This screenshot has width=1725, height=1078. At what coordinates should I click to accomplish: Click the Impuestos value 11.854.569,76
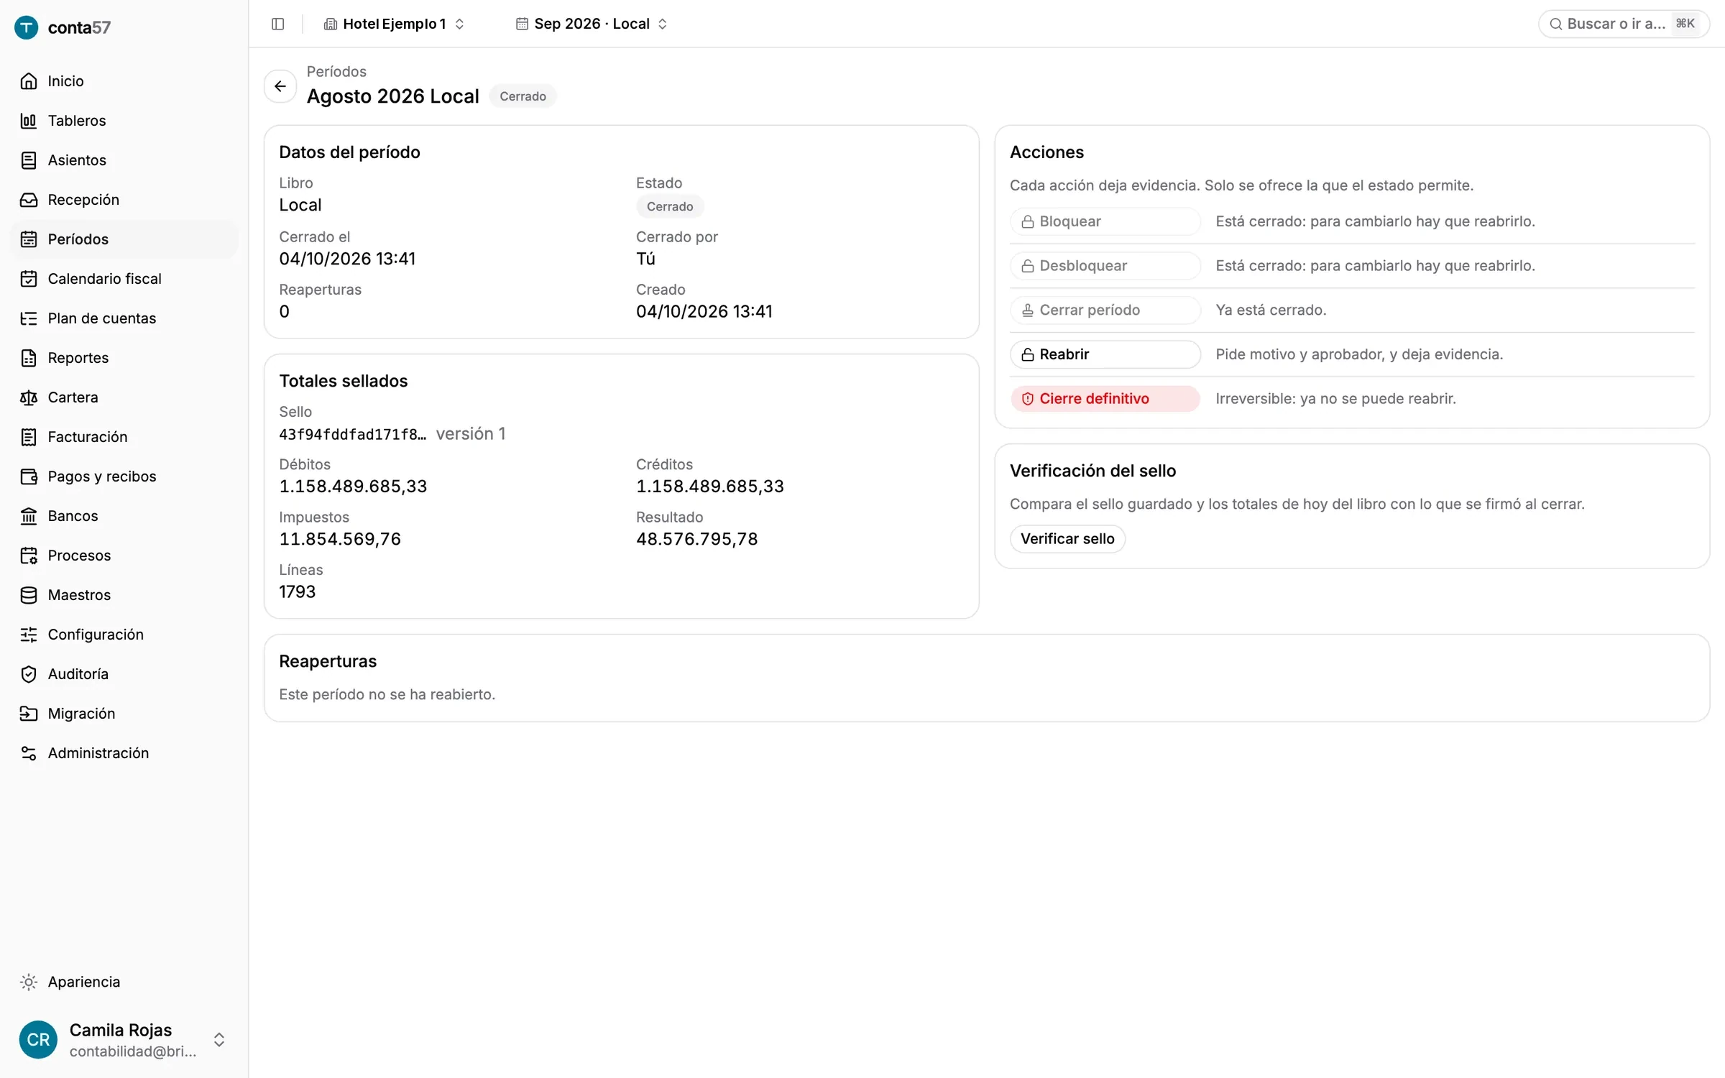point(340,539)
